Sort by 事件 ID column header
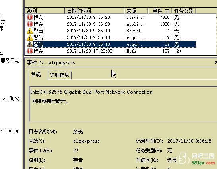The height and width of the screenshot is (169, 217). point(160,11)
